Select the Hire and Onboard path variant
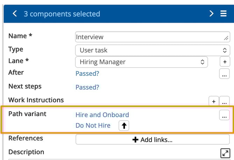This screenshot has height=160, width=234. pos(102,115)
